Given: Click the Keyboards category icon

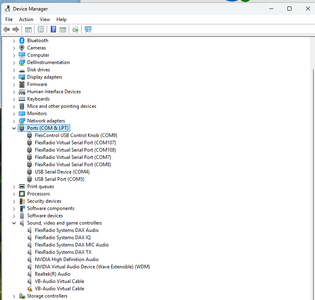Looking at the screenshot, I should click(x=22, y=99).
